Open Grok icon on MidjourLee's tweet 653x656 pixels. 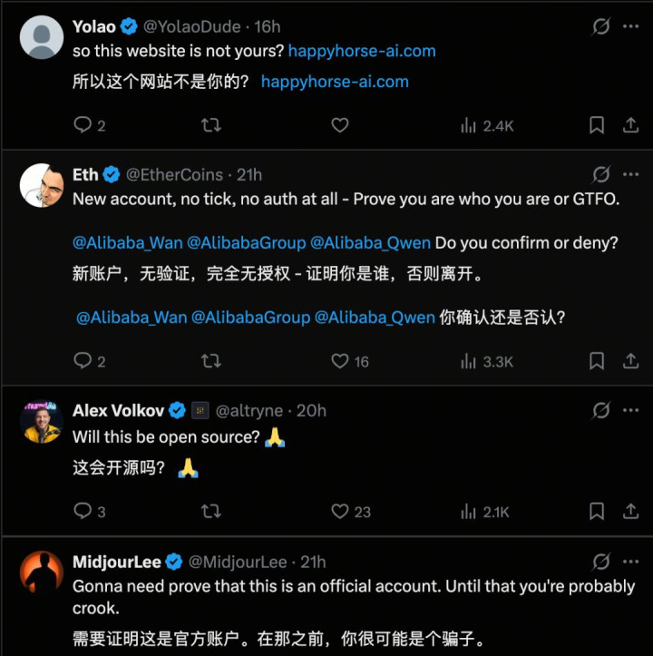(x=600, y=562)
